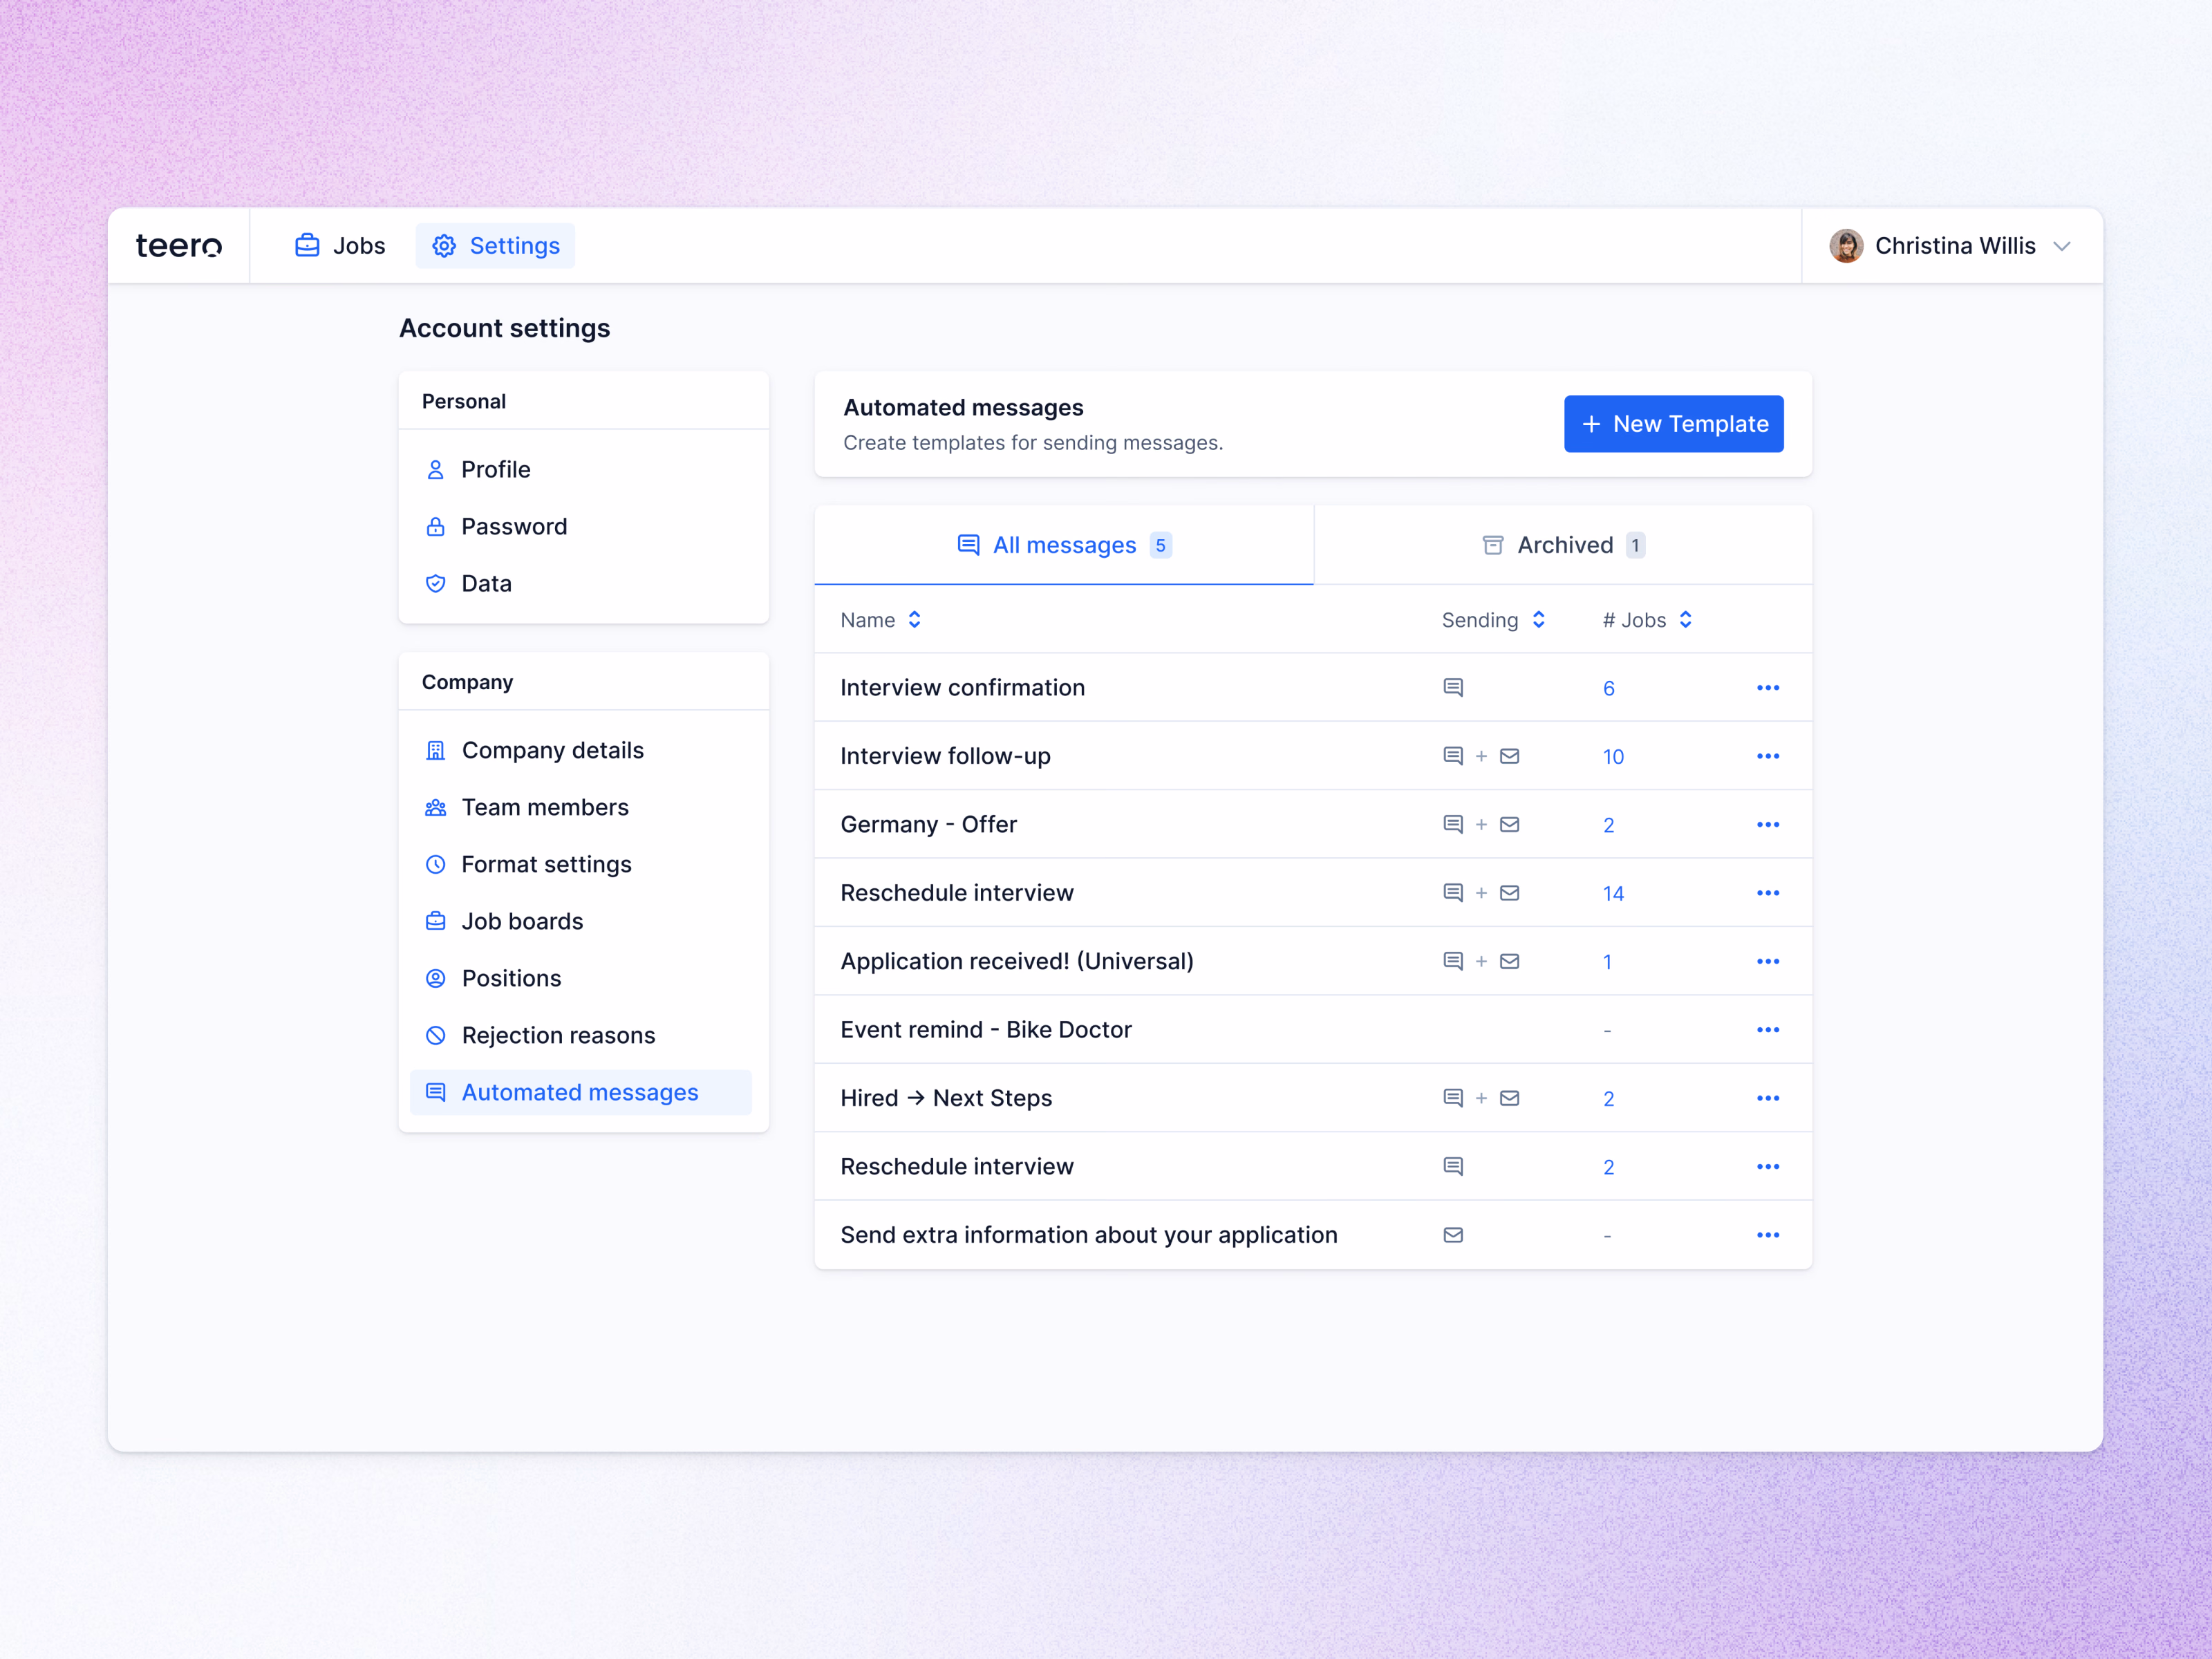
Task: Click the archive box icon on Archived tab
Action: (x=1492, y=545)
